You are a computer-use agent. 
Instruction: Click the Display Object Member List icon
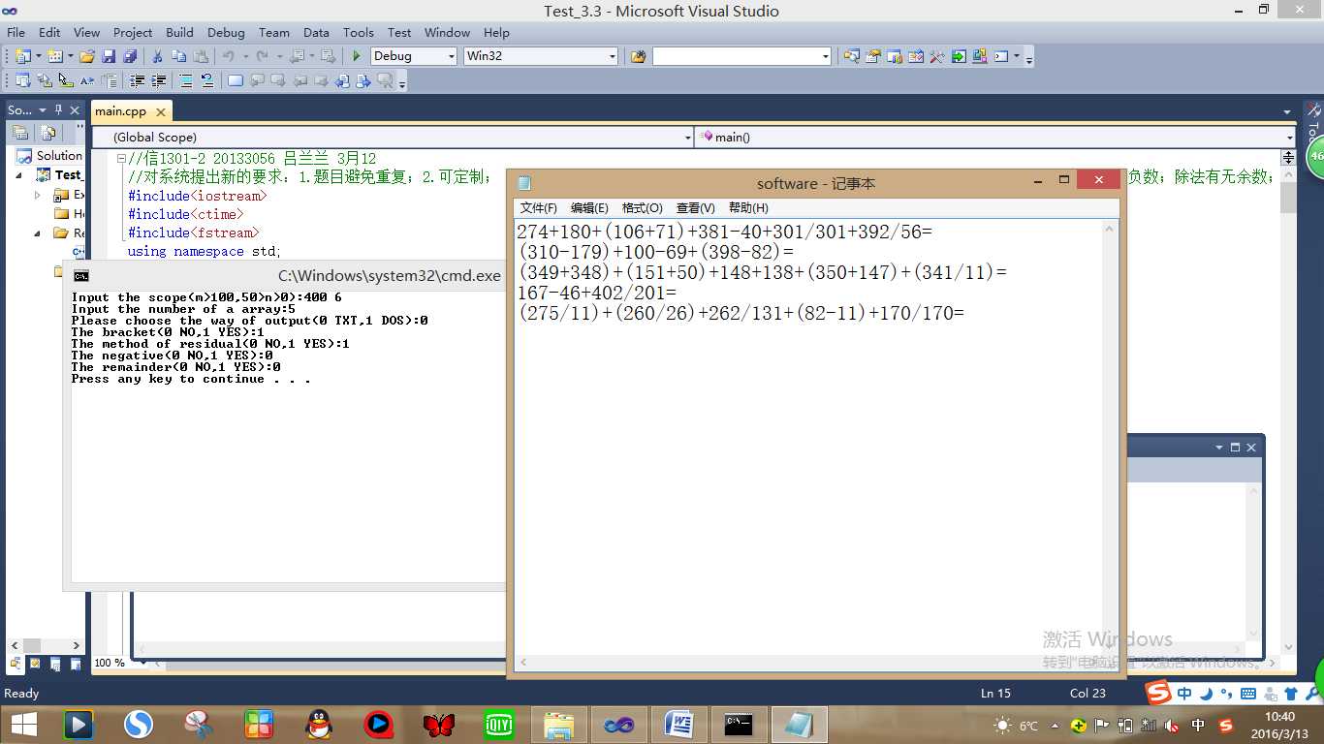click(x=23, y=80)
